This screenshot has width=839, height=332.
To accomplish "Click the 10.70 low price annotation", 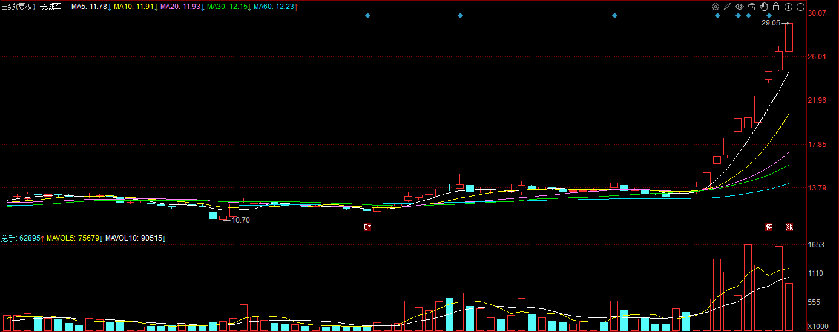I will (x=241, y=220).
